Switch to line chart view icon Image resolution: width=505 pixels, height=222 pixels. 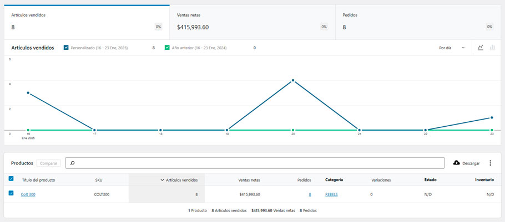tap(481, 48)
